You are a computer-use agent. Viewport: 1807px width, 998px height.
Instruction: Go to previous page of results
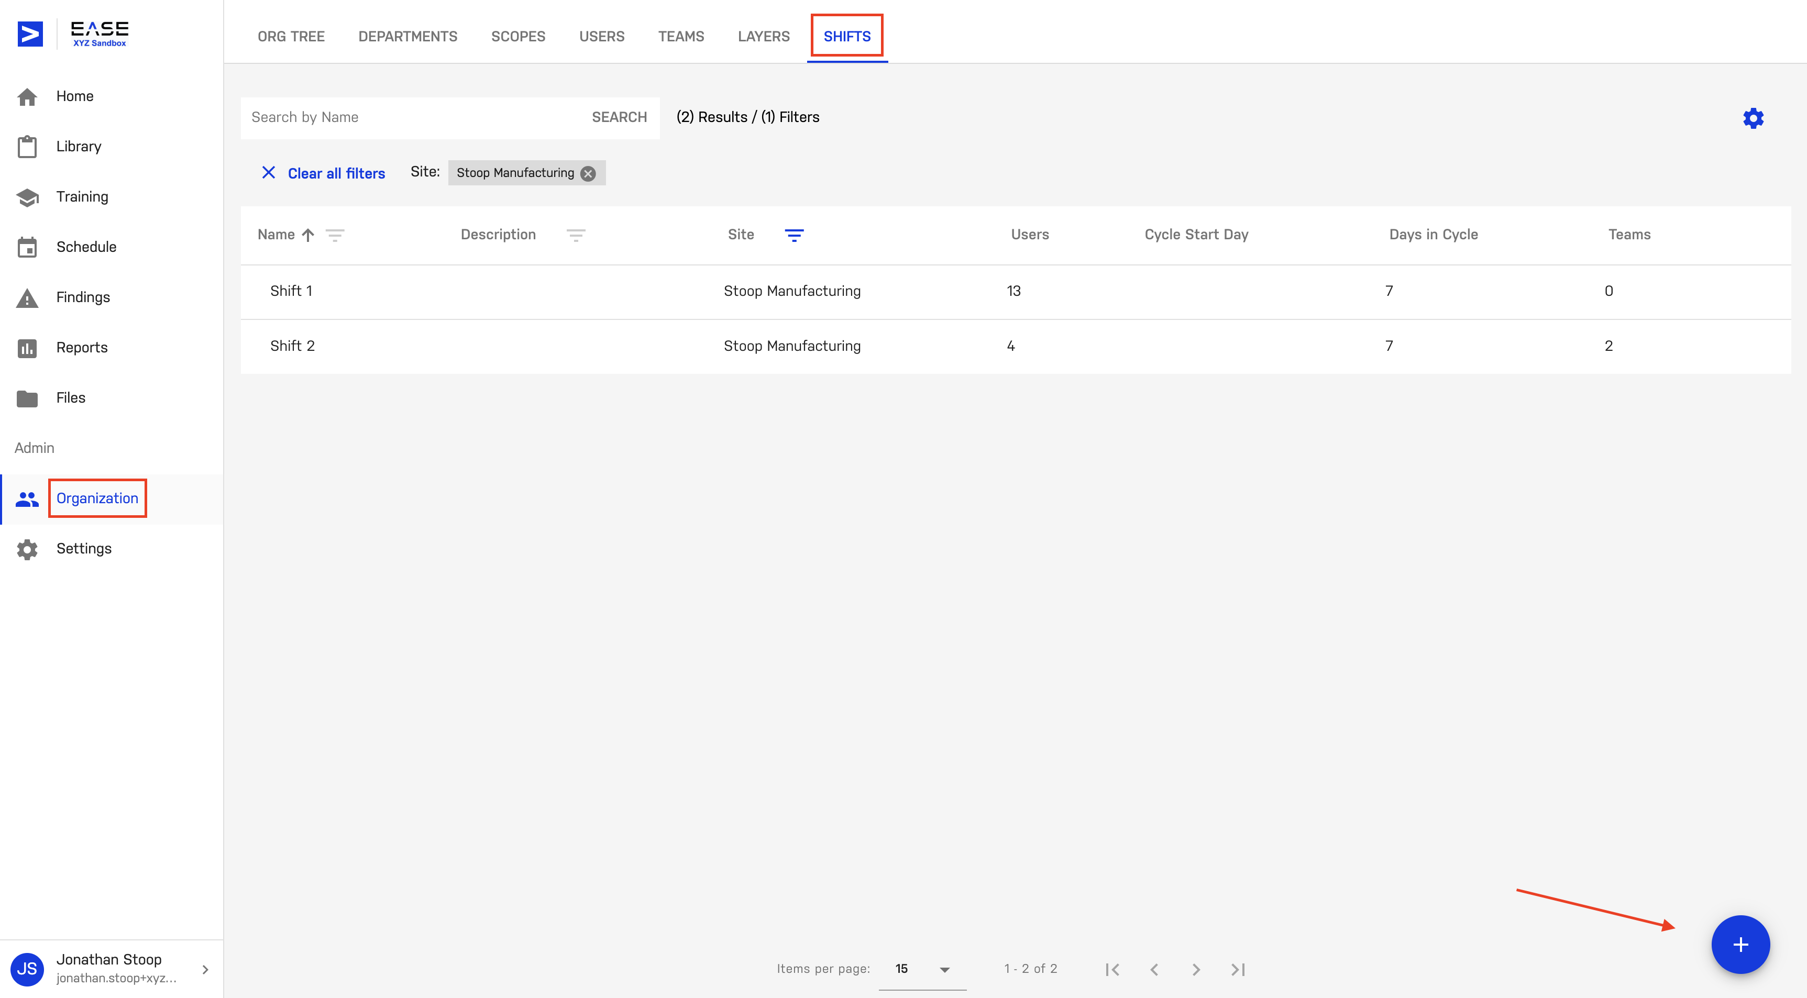click(1154, 969)
